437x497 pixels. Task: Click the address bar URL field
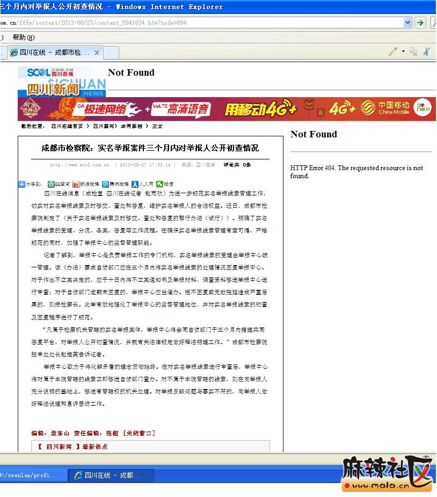tap(204, 23)
